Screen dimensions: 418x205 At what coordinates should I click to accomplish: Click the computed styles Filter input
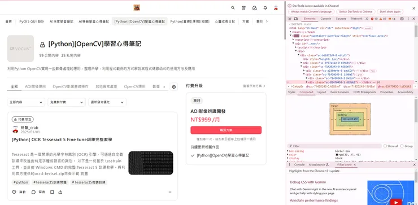tap(334, 146)
